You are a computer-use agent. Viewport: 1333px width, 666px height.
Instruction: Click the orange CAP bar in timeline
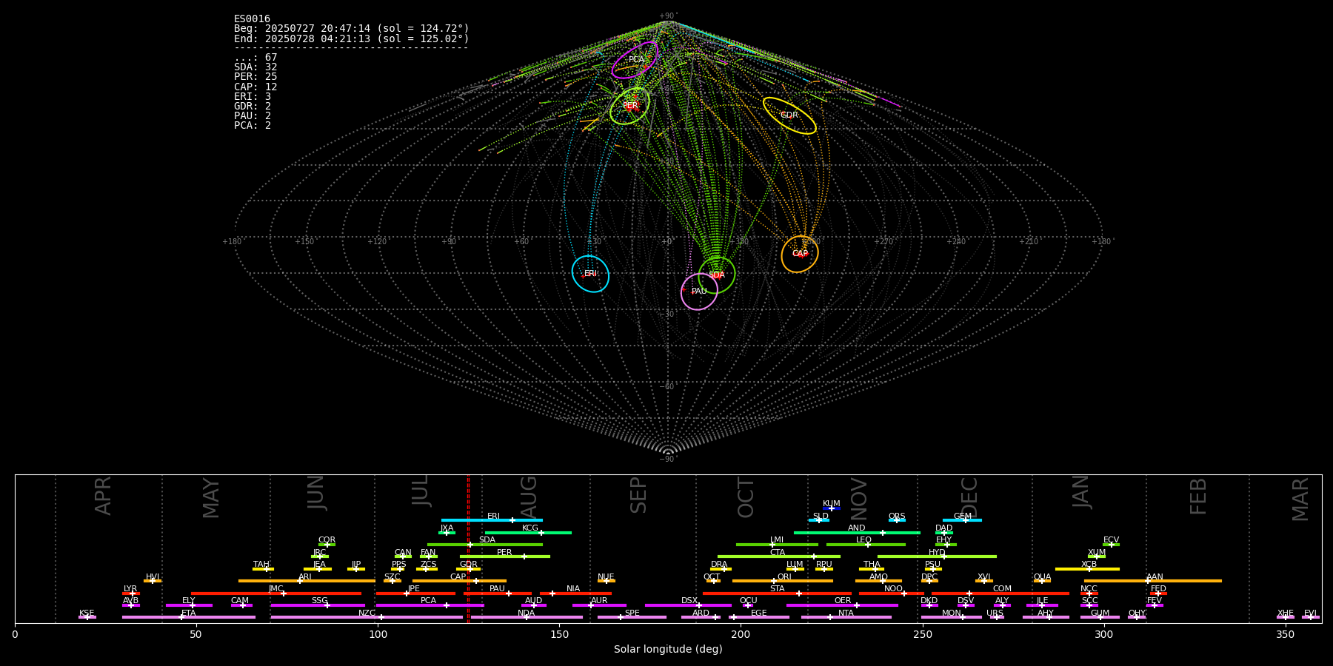pyautogui.click(x=459, y=581)
